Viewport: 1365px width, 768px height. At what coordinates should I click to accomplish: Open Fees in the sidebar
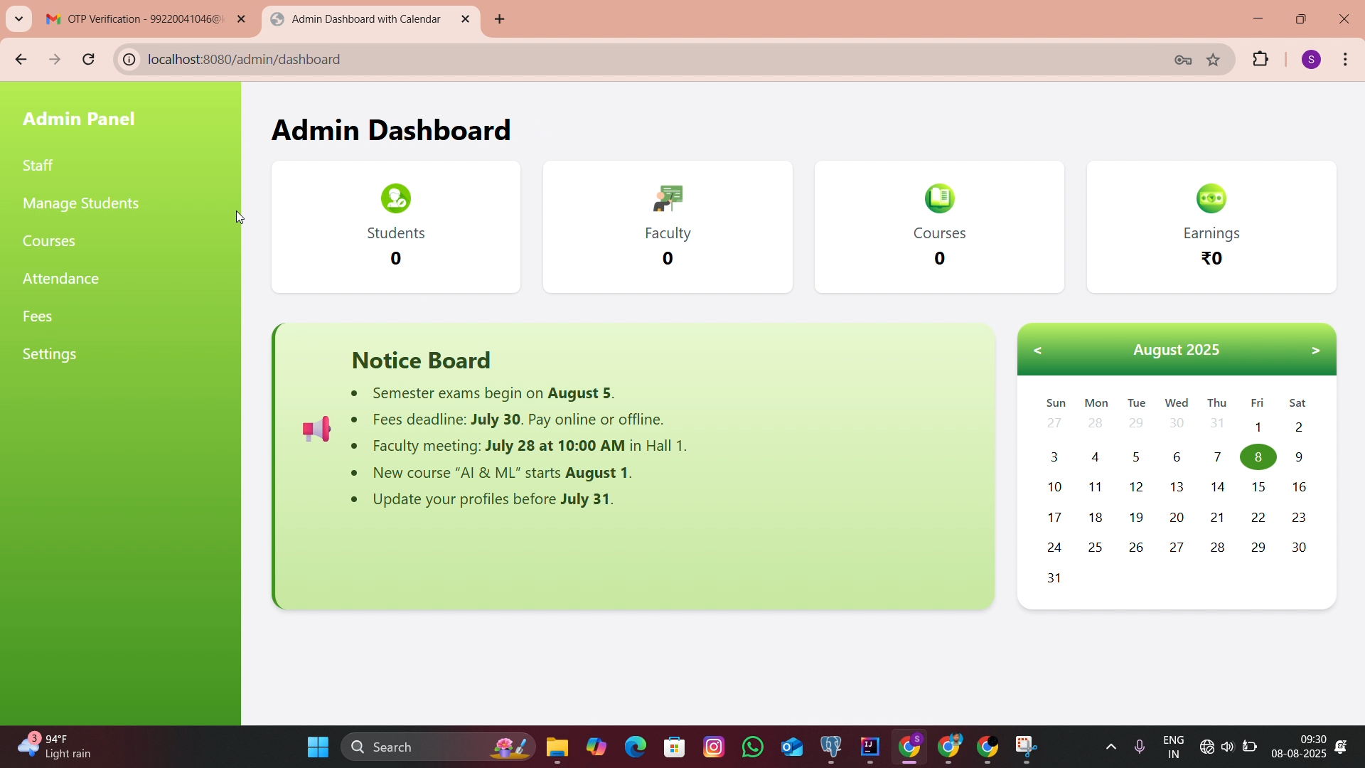click(x=38, y=317)
